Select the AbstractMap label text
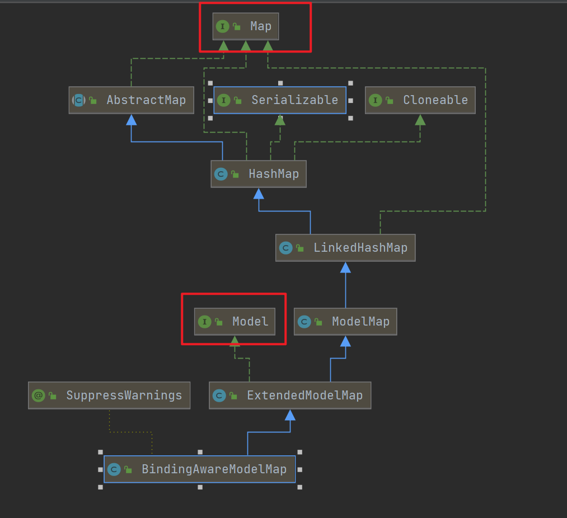The height and width of the screenshot is (518, 567). pos(146,100)
